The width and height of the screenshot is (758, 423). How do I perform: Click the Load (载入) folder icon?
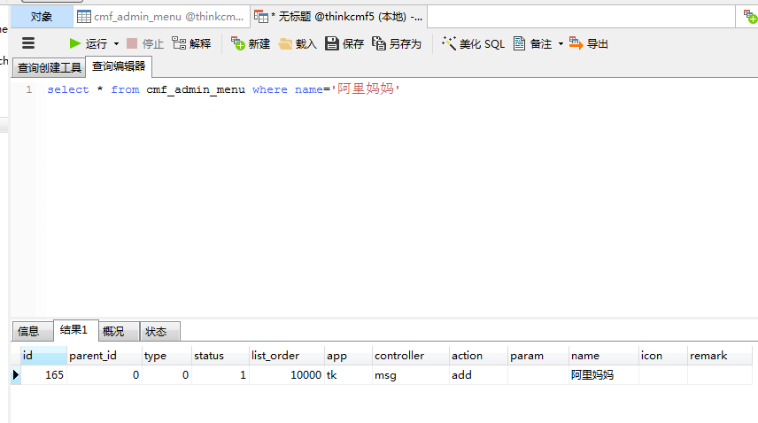[x=285, y=44]
